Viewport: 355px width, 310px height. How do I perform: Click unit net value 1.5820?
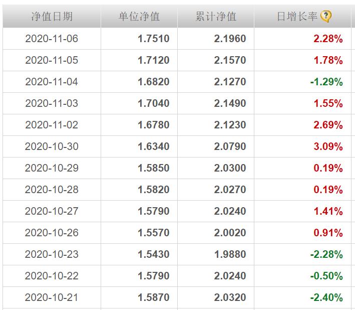154,190
